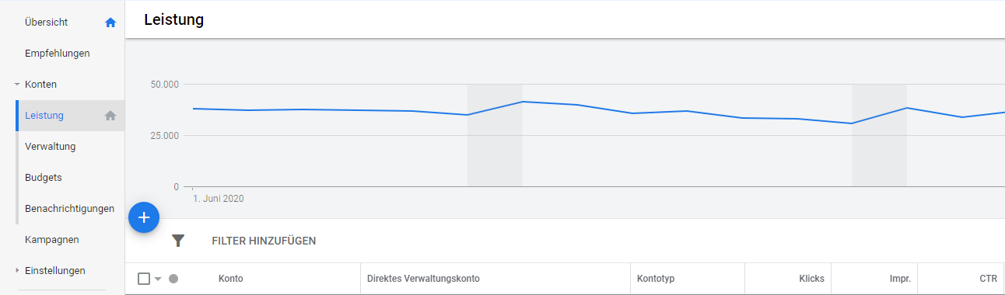The height and width of the screenshot is (295, 1005).
Task: Go to Verwaltung in the sidebar
Action: 51,147
